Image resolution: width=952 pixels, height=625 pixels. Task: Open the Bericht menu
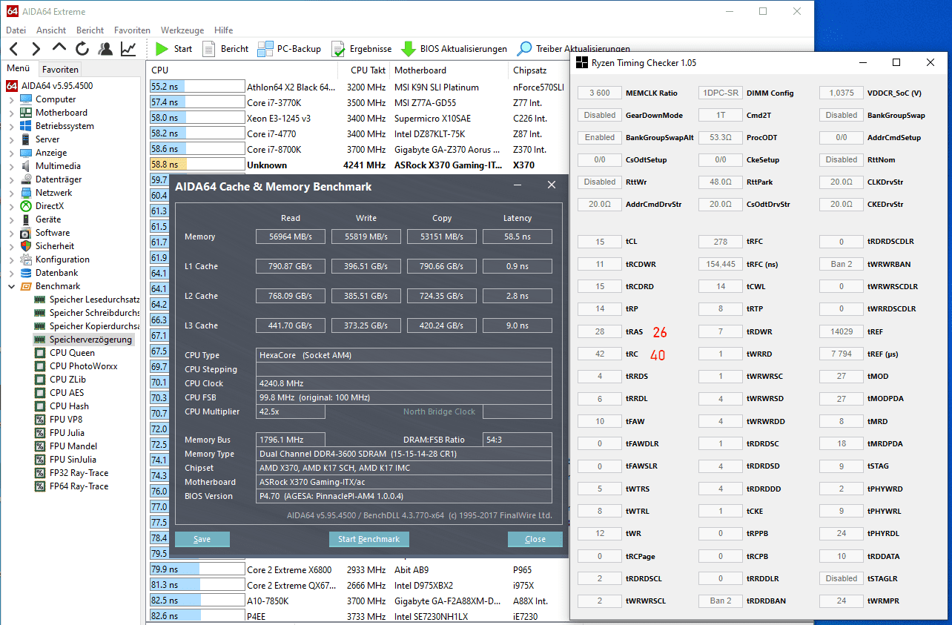[90, 30]
